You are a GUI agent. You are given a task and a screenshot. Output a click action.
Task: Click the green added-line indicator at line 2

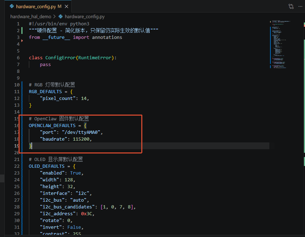click(22, 30)
